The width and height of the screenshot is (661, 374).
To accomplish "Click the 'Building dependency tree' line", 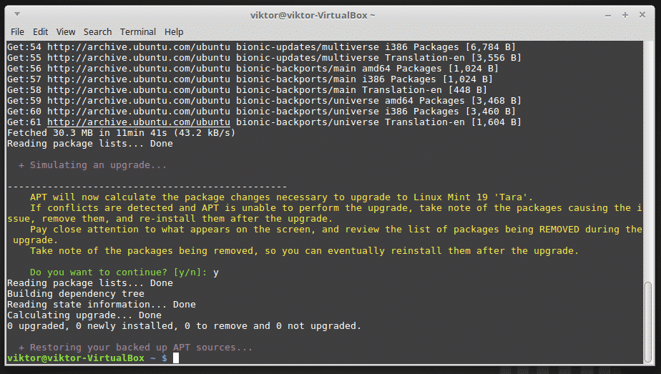I will 75,294.
